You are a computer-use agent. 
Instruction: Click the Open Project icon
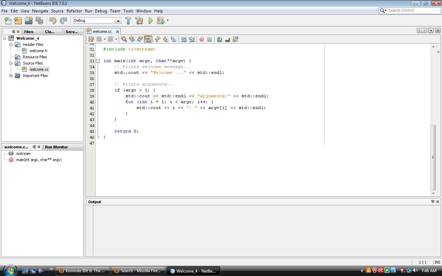pos(28,21)
